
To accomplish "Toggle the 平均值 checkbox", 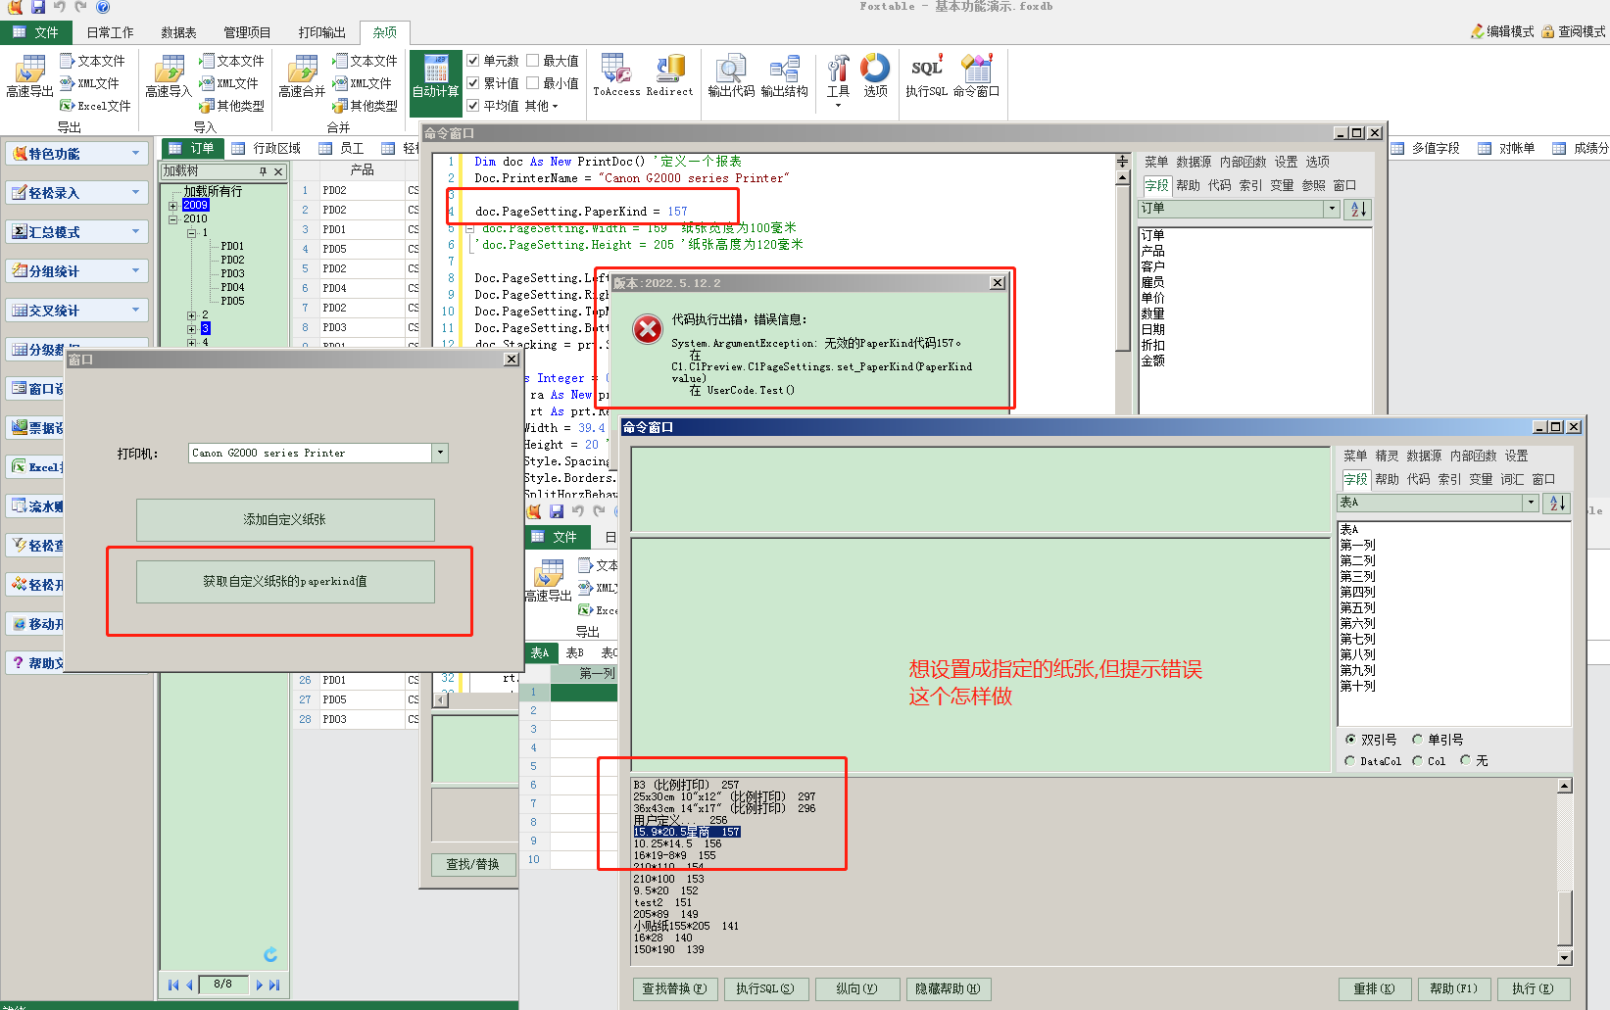I will 473,106.
